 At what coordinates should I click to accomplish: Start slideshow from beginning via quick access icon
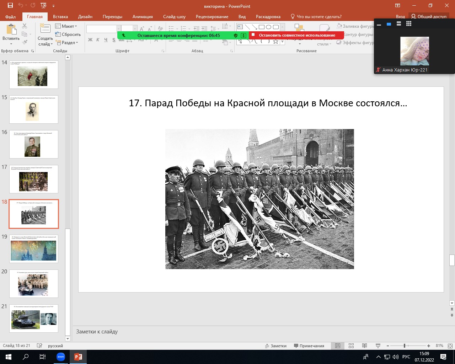coord(43,6)
